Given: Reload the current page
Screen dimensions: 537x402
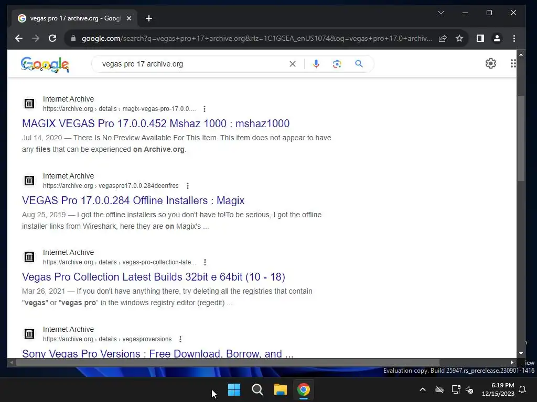Looking at the screenshot, I should click(x=52, y=38).
